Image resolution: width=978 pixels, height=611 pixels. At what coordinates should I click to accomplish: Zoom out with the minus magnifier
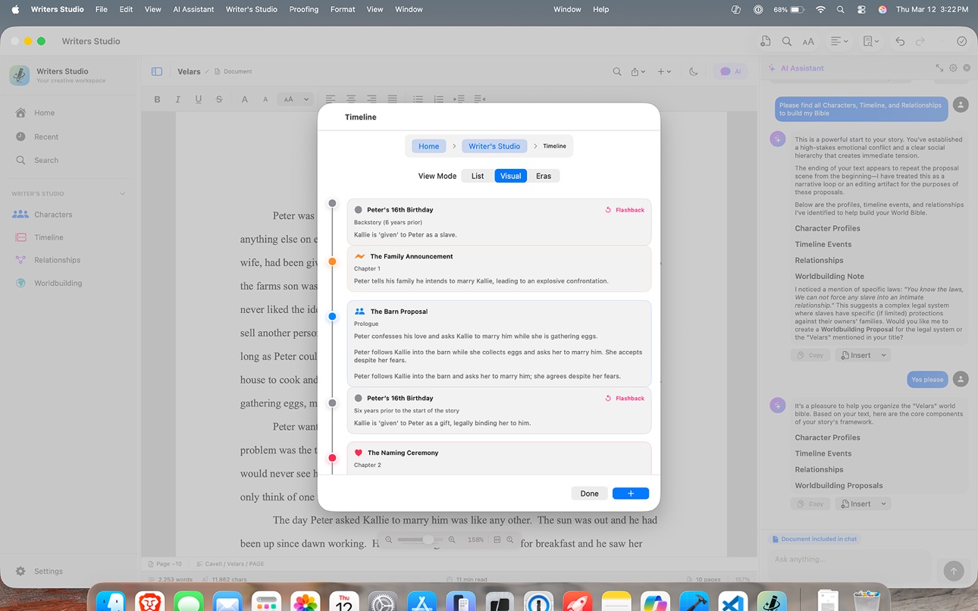point(389,540)
